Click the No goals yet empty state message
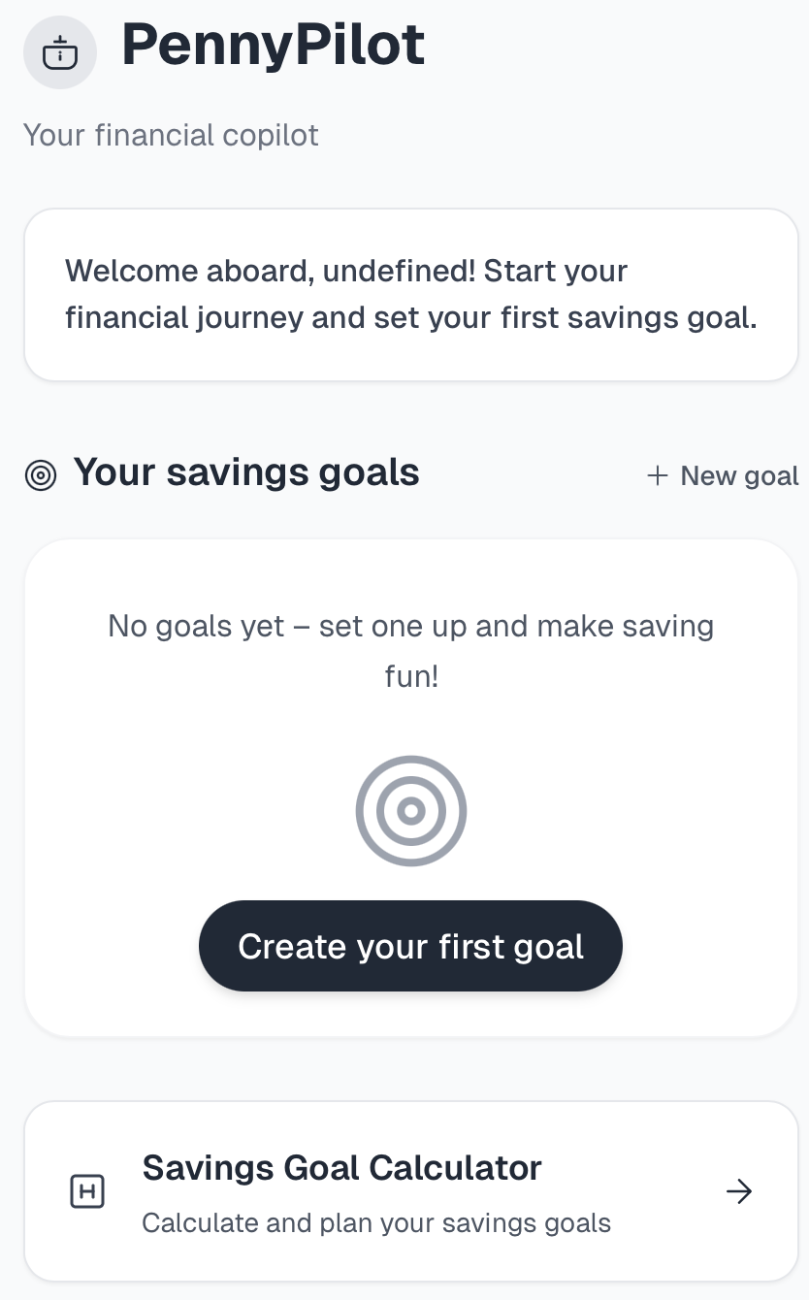Screen dimensions: 809x1300 [410, 650]
